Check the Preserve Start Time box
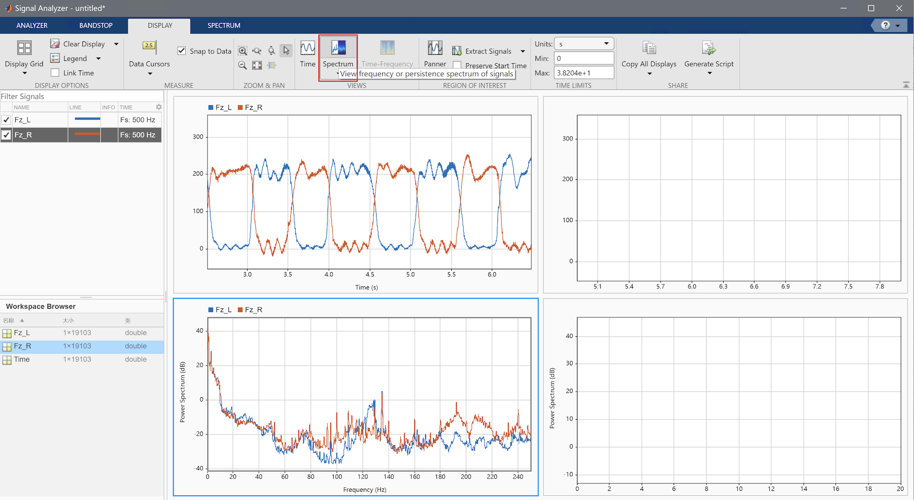Image resolution: width=914 pixels, height=500 pixels. coord(457,65)
